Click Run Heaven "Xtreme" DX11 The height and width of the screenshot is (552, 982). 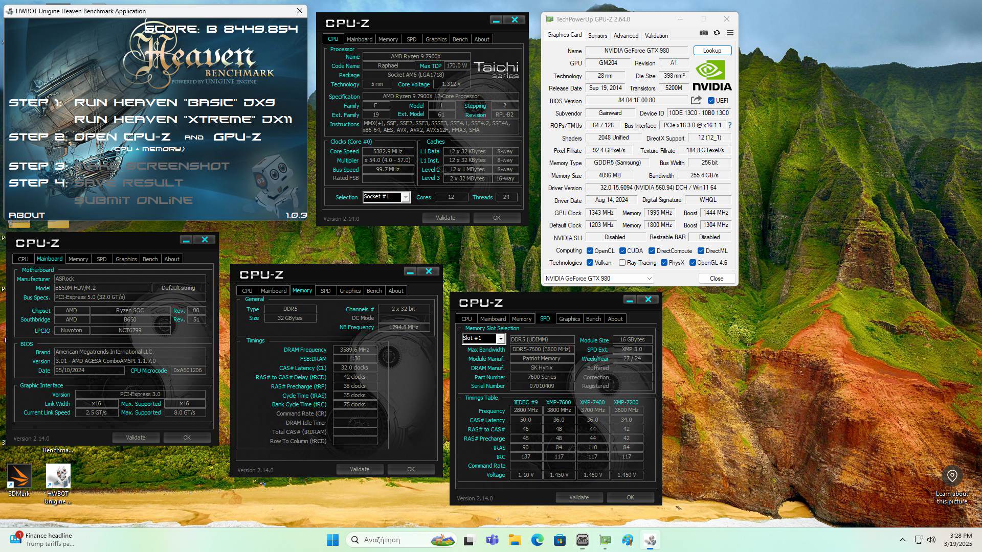click(x=183, y=119)
